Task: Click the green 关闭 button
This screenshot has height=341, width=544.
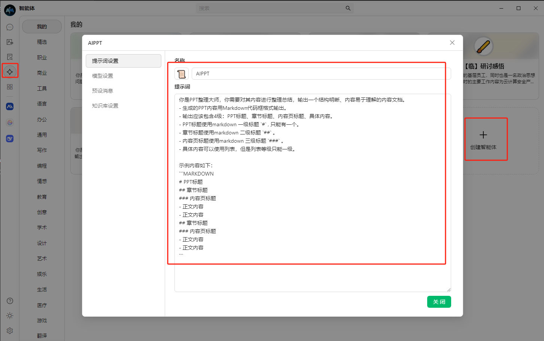Action: [x=439, y=302]
